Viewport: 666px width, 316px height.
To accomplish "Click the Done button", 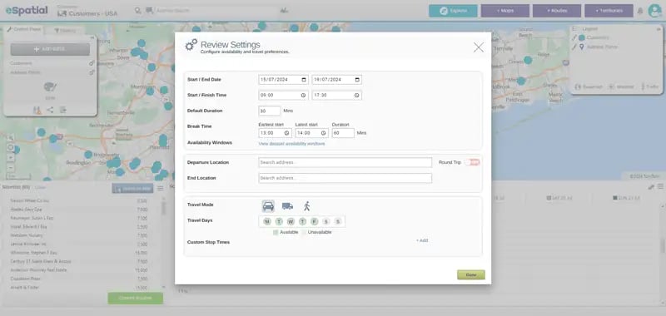I will (x=471, y=275).
